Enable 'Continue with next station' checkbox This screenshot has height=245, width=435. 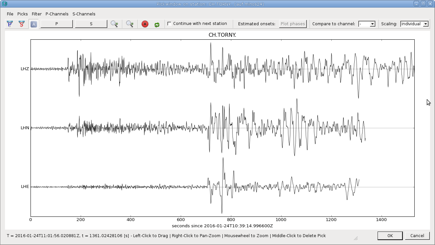[x=169, y=24]
